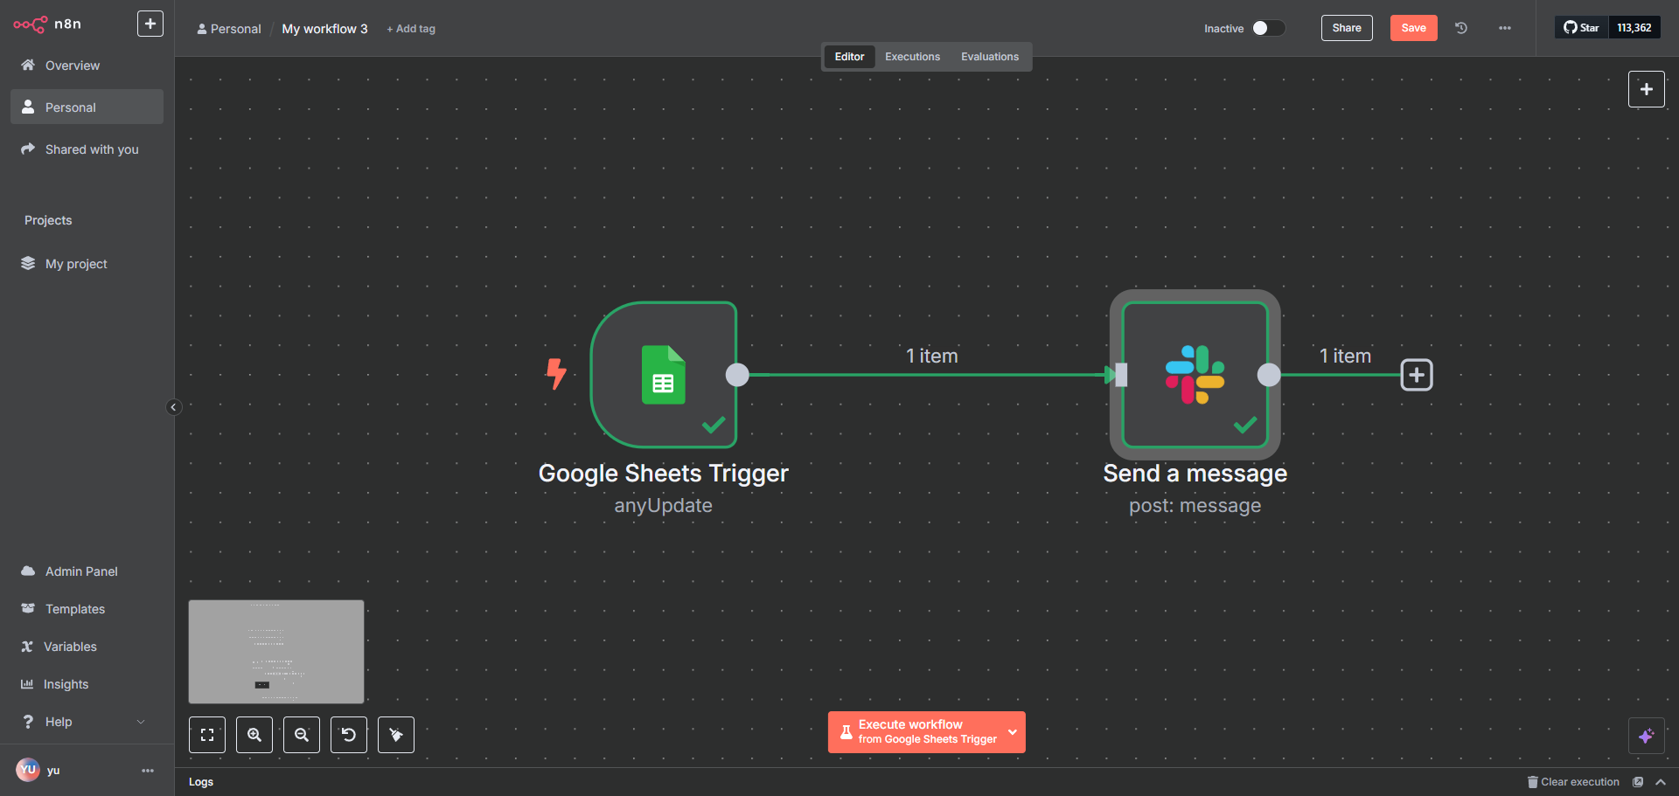Collapse the sidebar with the arrow handle
This screenshot has width=1679, height=796.
click(173, 407)
